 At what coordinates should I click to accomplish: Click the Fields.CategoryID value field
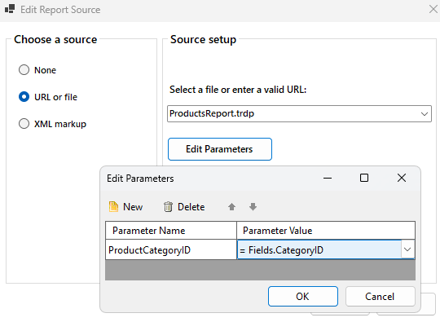point(319,249)
